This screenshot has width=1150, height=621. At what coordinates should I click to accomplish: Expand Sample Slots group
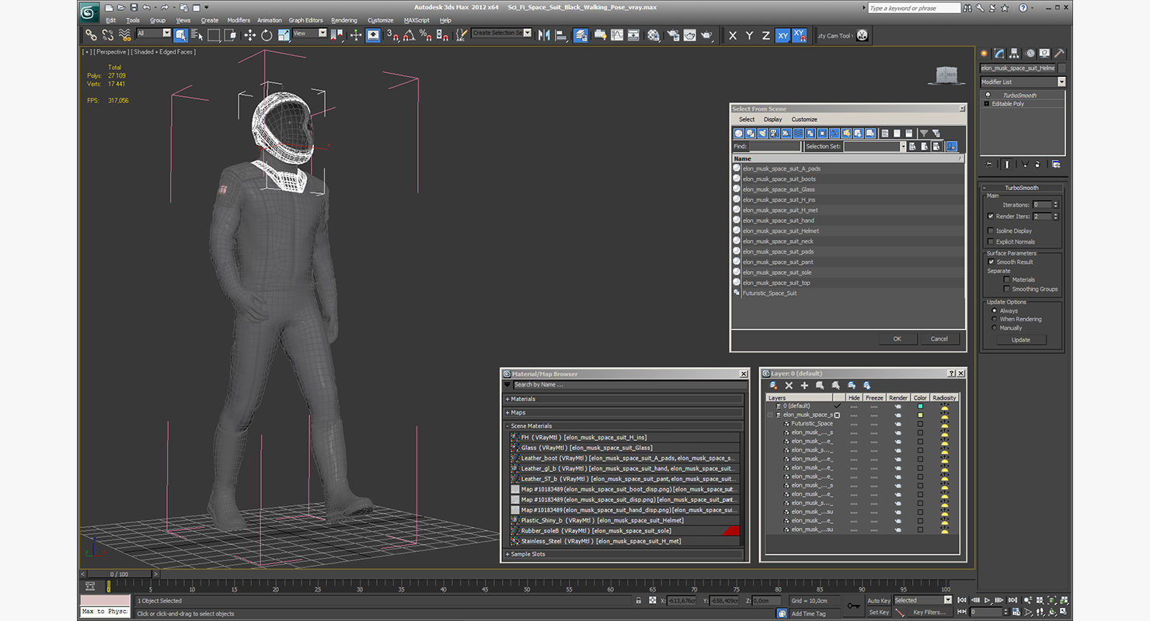click(624, 554)
